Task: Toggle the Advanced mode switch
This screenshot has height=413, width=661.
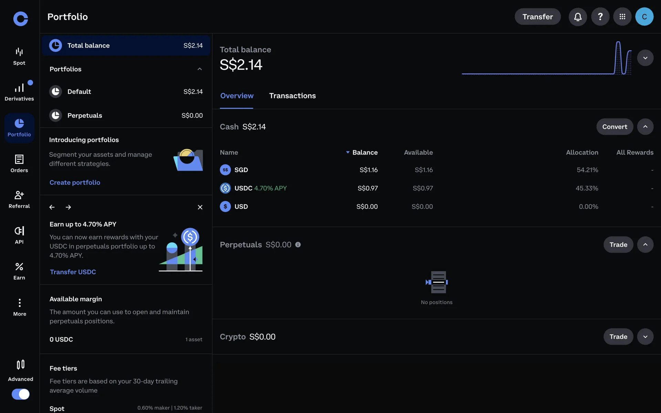Action: (21, 394)
